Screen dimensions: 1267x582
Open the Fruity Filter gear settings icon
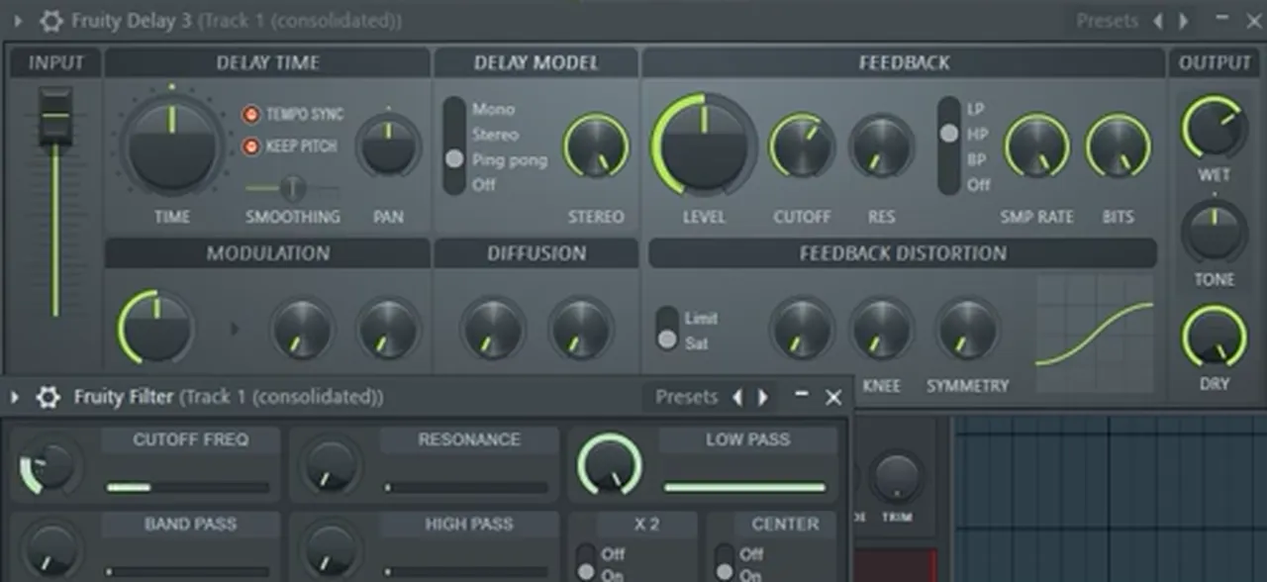(x=48, y=398)
